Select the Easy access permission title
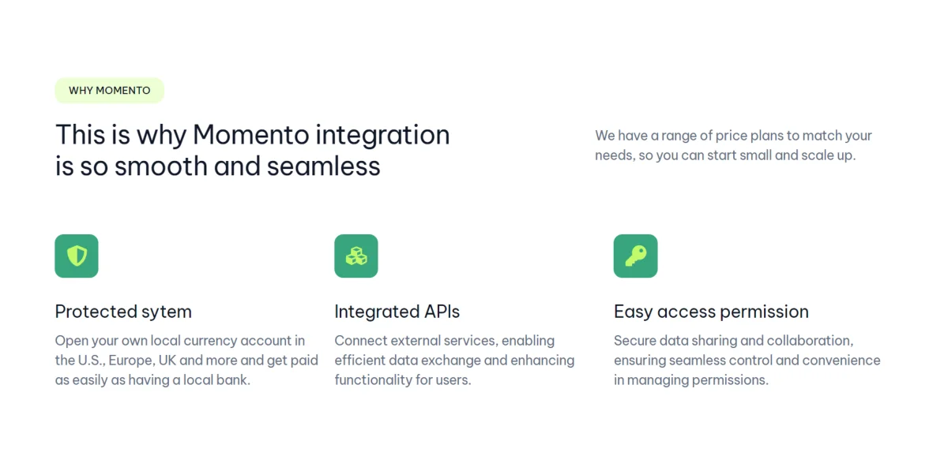 pyautogui.click(x=711, y=312)
